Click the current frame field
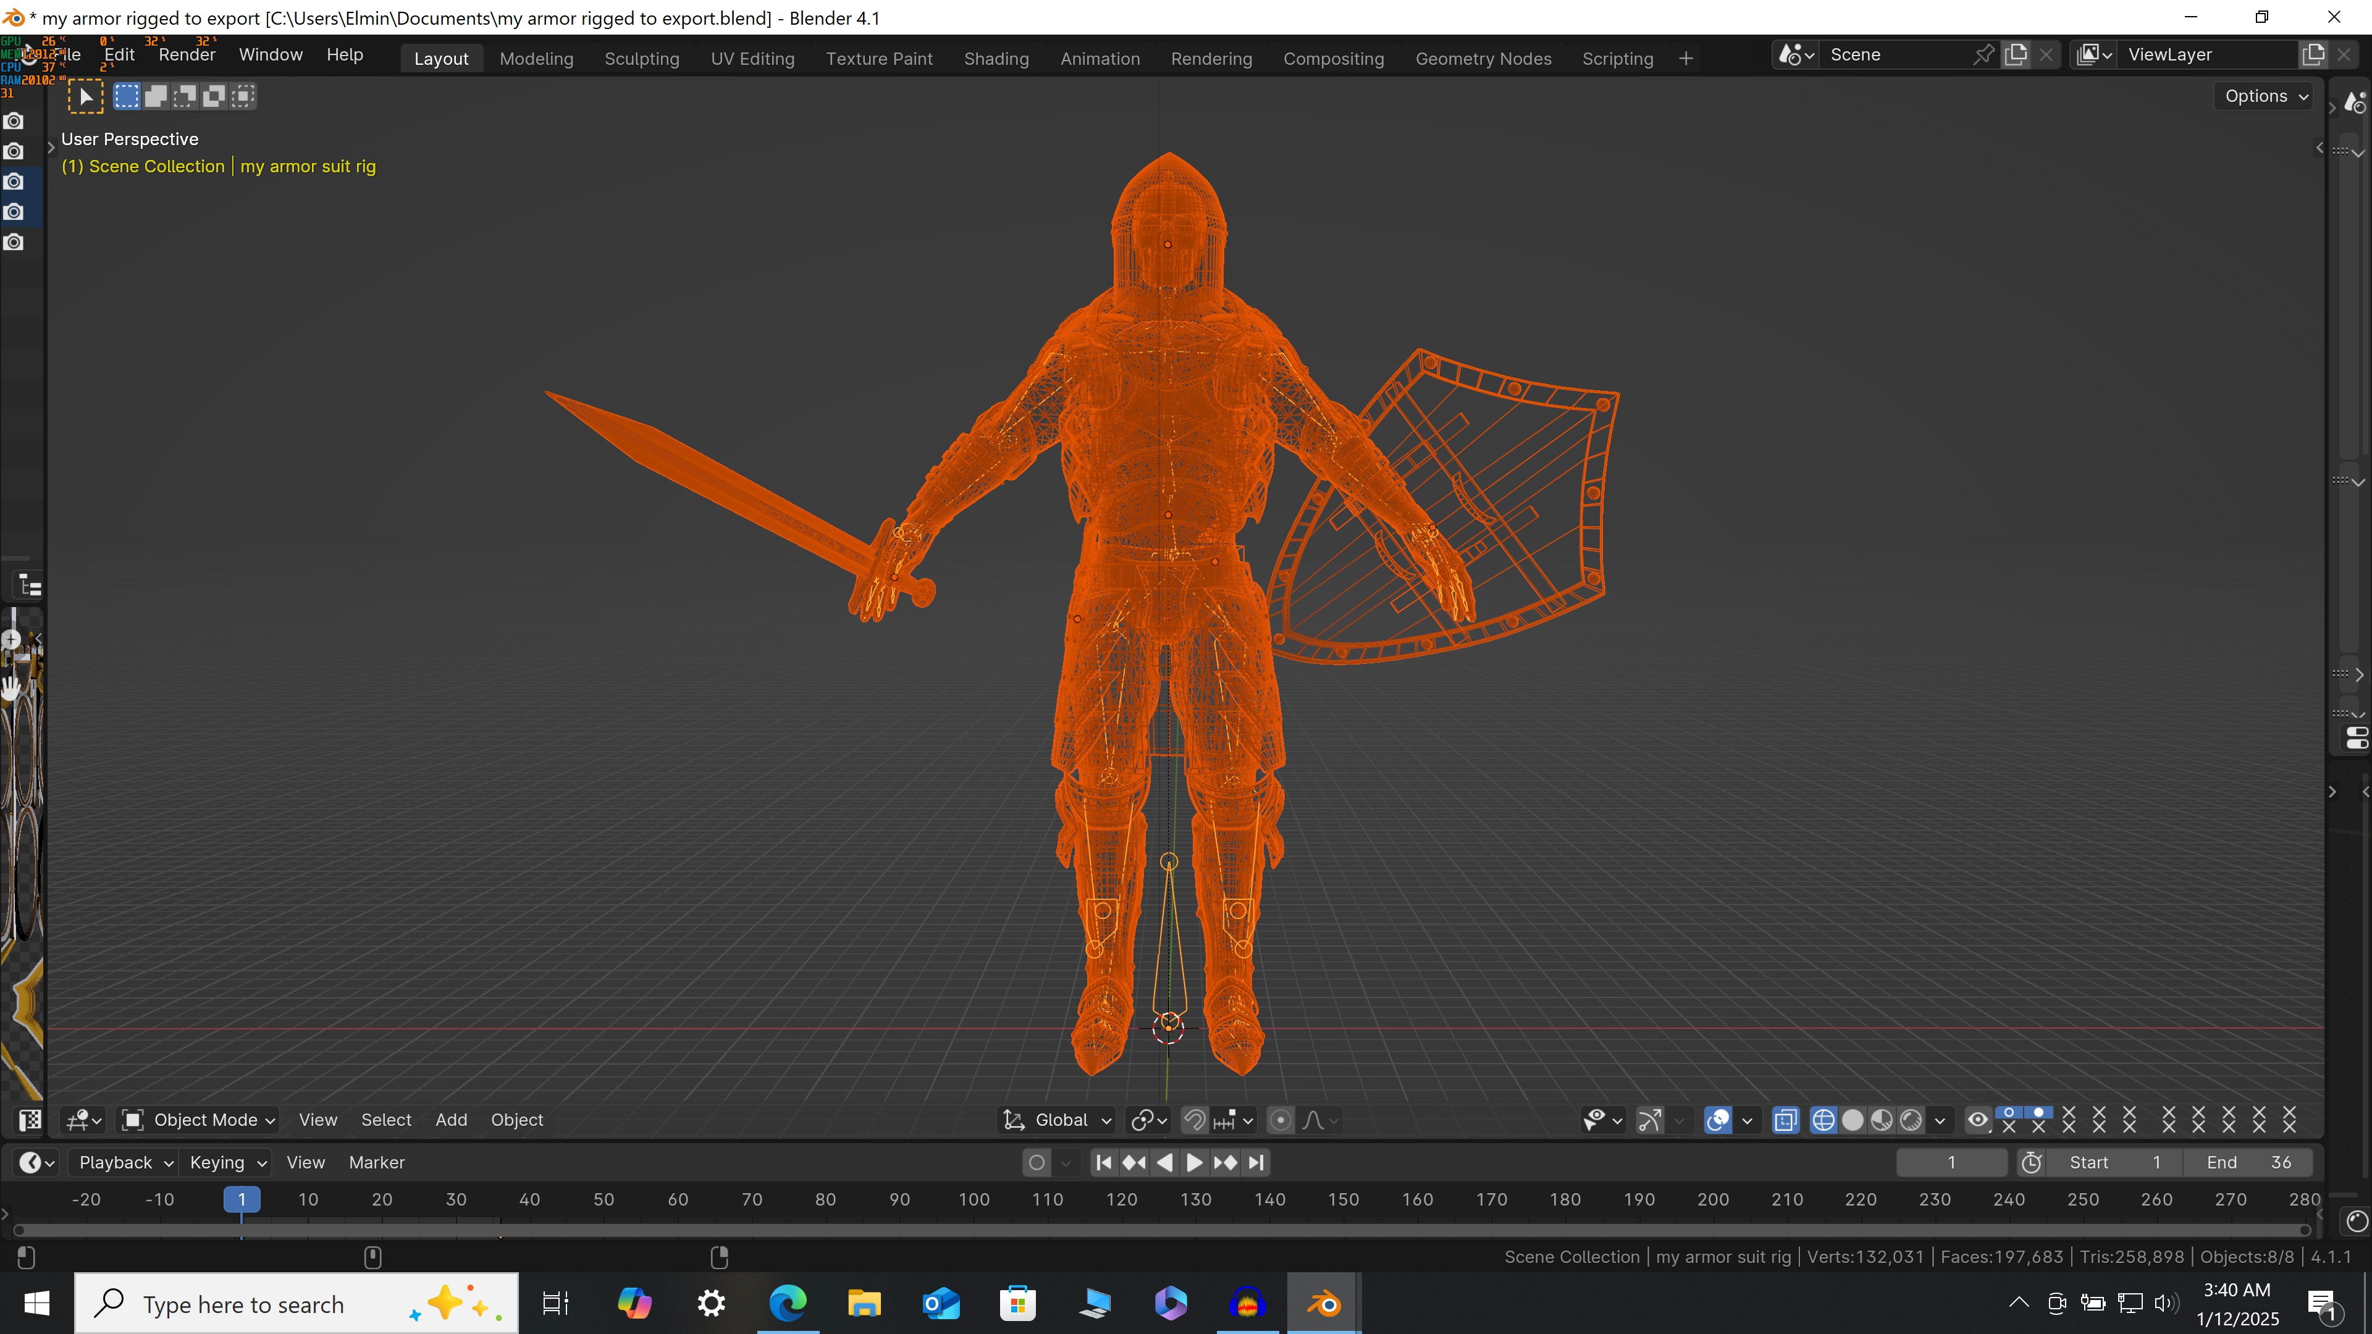Image resolution: width=2372 pixels, height=1334 pixels. [x=1951, y=1163]
